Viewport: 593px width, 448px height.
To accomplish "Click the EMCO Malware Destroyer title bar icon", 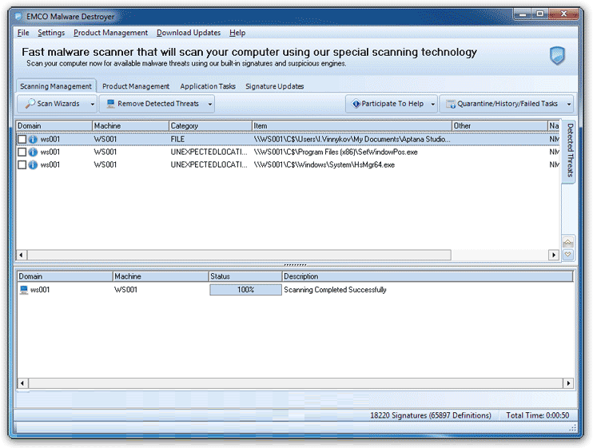I will pos(18,16).
